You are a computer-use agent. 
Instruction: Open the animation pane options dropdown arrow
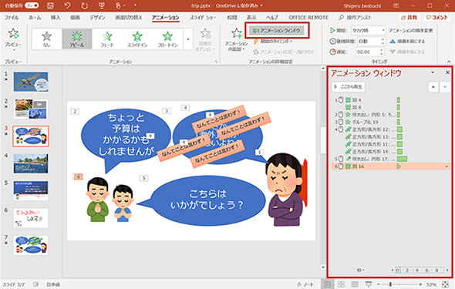[433, 72]
